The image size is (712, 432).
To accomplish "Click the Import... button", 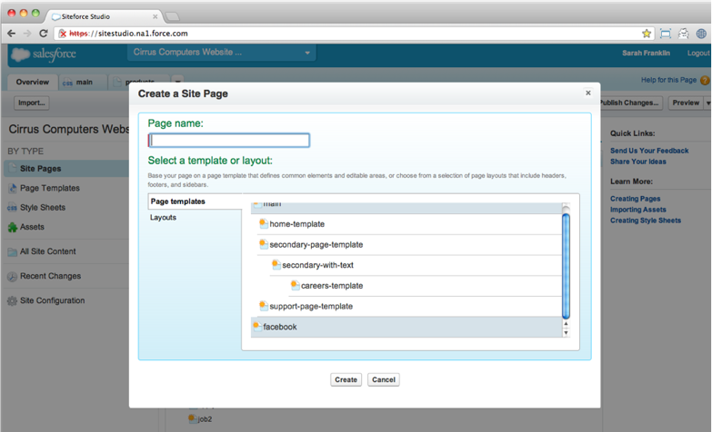I will [x=31, y=103].
